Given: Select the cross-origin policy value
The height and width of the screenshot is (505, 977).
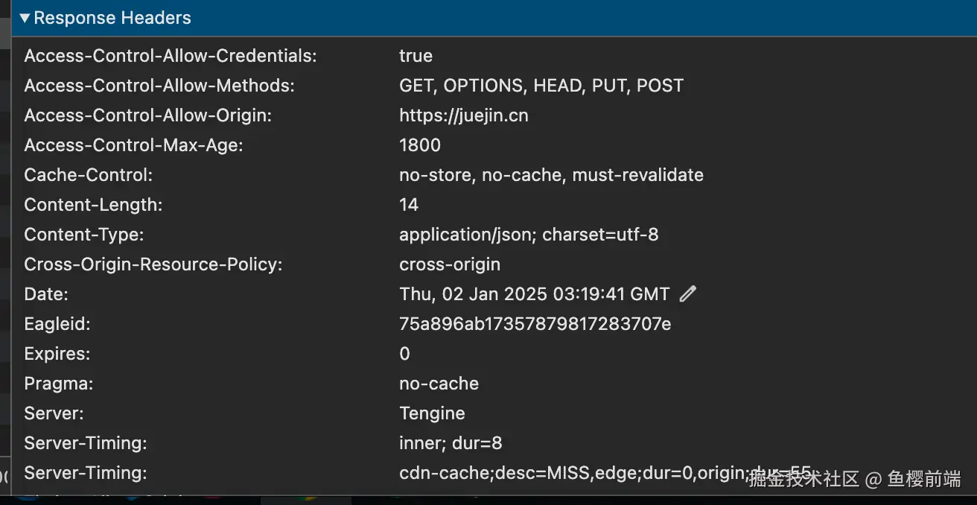Looking at the screenshot, I should [x=450, y=264].
